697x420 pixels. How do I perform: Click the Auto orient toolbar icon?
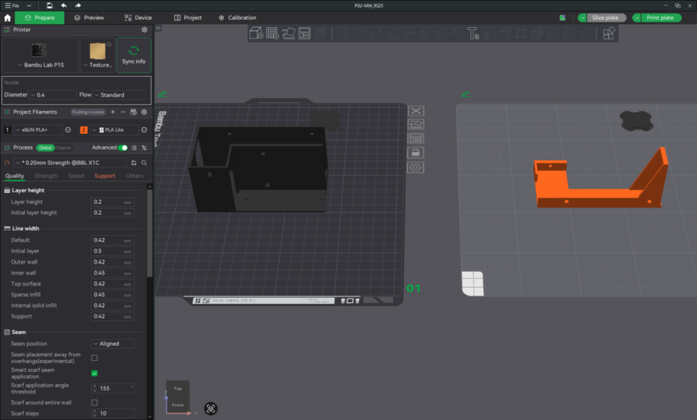pyautogui.click(x=289, y=33)
